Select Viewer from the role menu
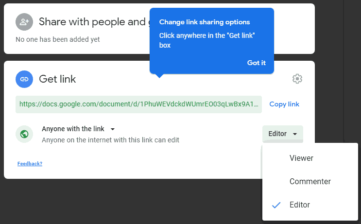Viewport: 361px width, 224px height. [301, 158]
